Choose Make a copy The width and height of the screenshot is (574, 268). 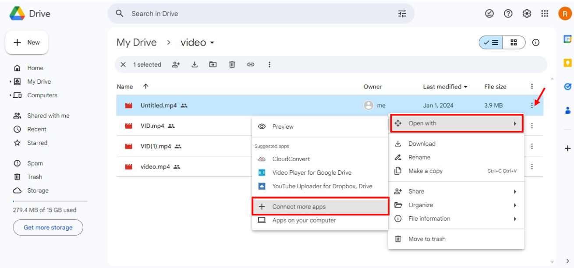pyautogui.click(x=456, y=171)
